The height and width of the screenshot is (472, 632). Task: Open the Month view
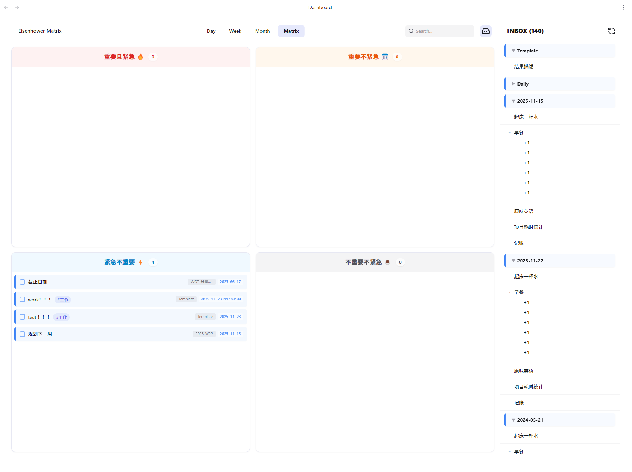(x=263, y=31)
